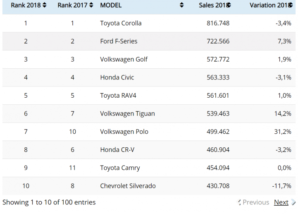This screenshot has width=298, height=214.
Task: Click the Rank 2017 header label
Action: 72,5
